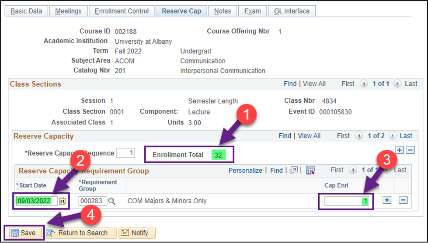Delete the Reserve Capacity row with minus
Image resolution: width=428 pixels, height=243 pixels.
pos(410,150)
